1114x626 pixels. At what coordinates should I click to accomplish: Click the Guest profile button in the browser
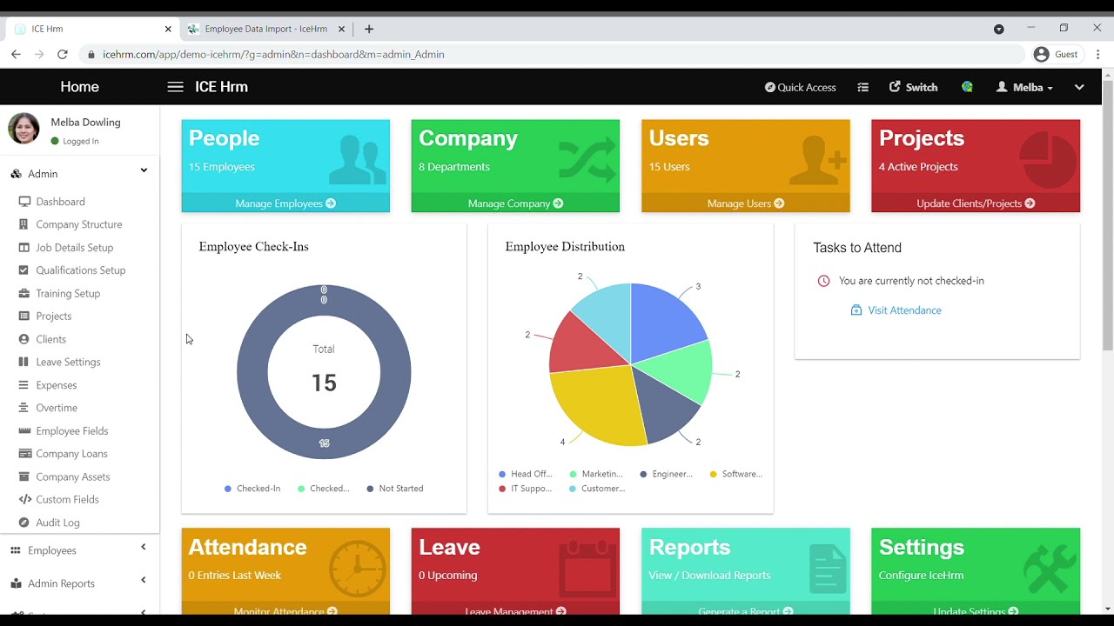[x=1056, y=54]
